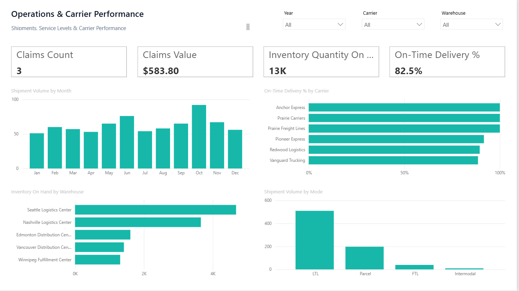Click the Inventory On Hand by Warehouse title
519x291 pixels.
[x=47, y=192]
